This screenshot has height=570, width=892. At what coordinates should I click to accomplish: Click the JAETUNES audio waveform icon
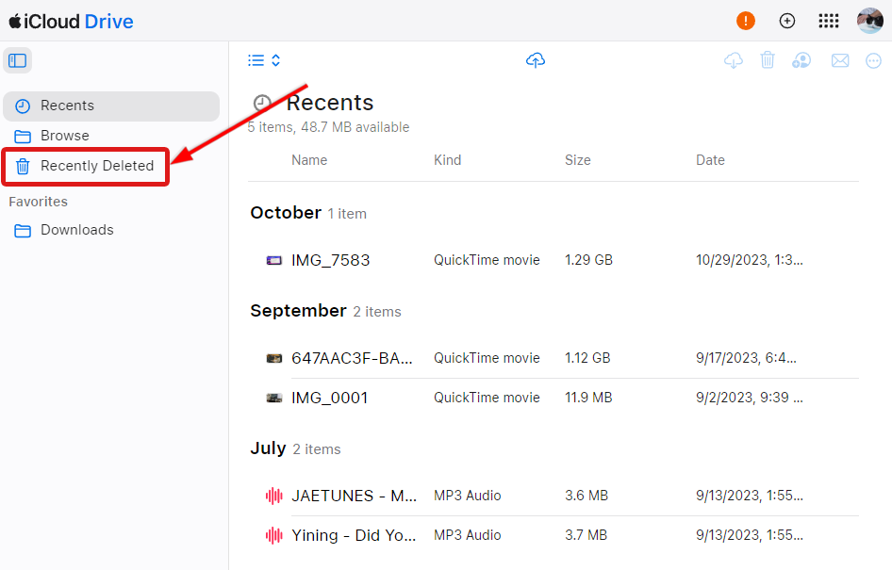[274, 496]
